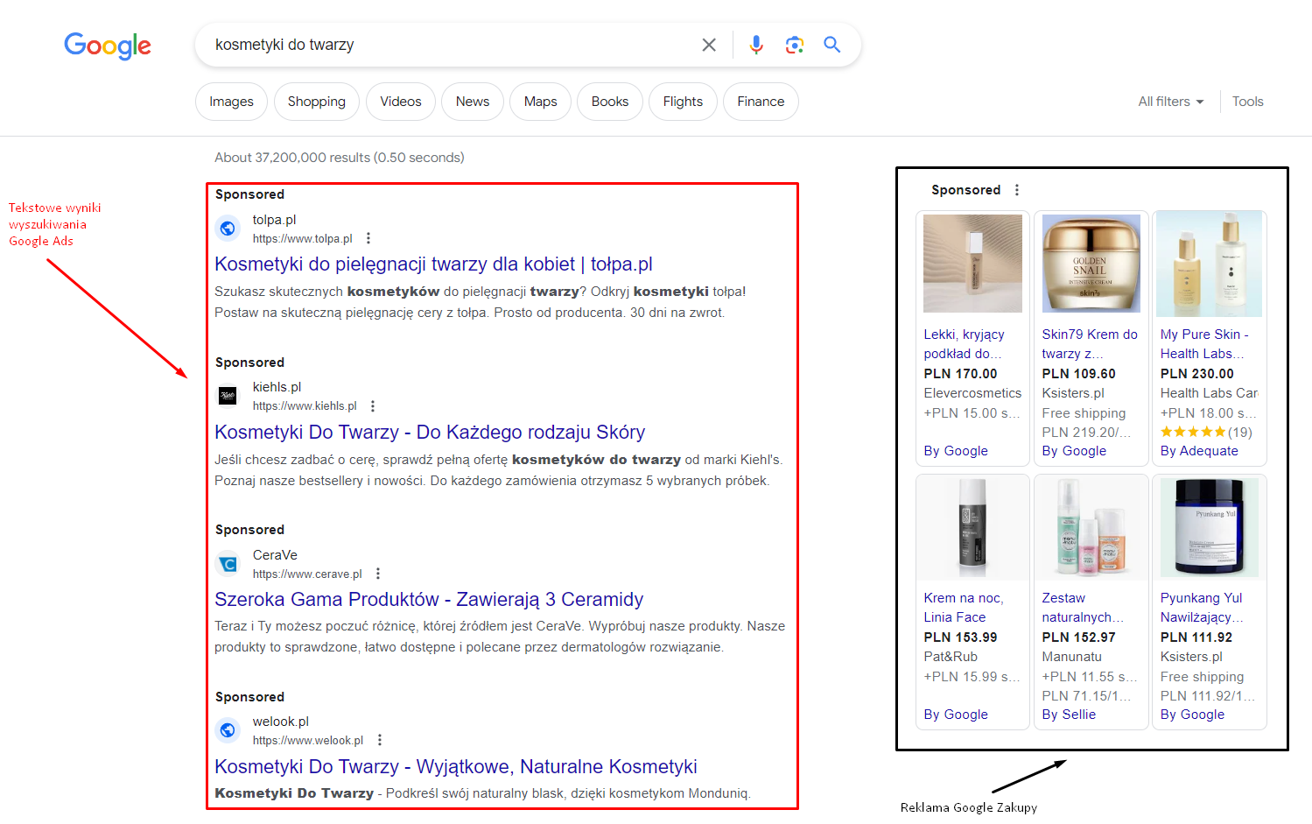Click the Skin79 Krem do twarzy product title
The image size is (1312, 824).
1090,344
